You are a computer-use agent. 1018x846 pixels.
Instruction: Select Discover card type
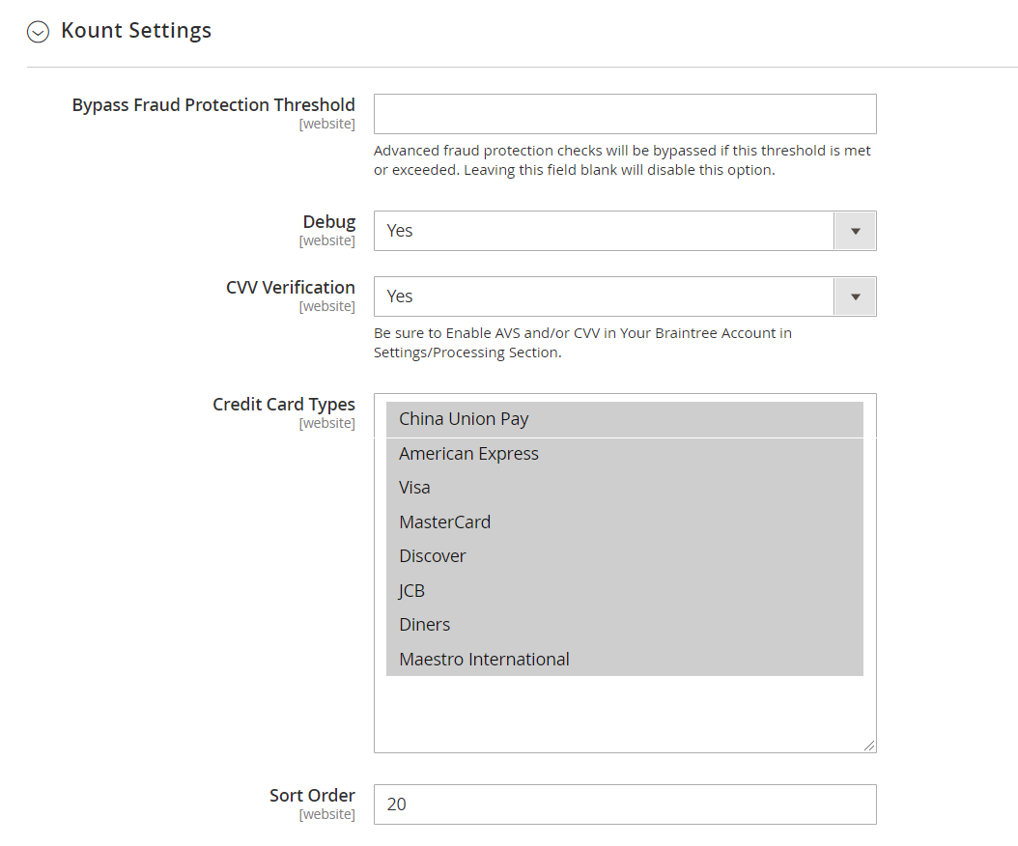point(625,555)
